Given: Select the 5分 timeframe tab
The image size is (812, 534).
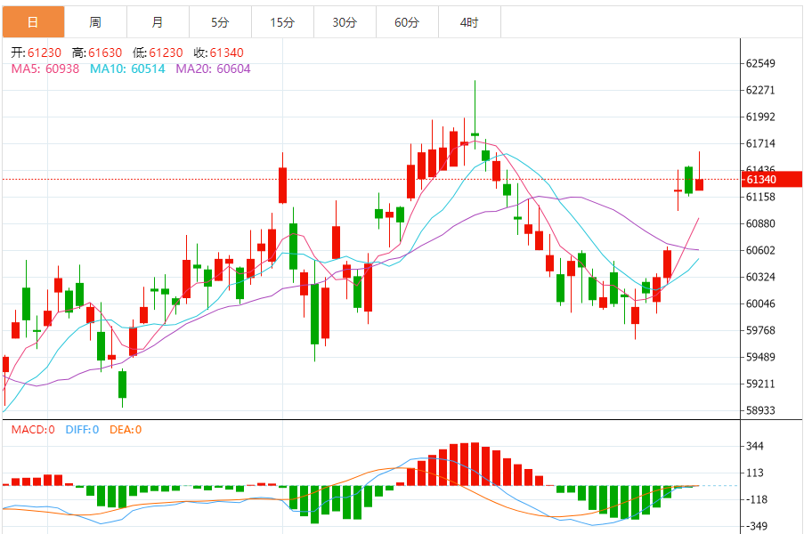Looking at the screenshot, I should pos(220,22).
